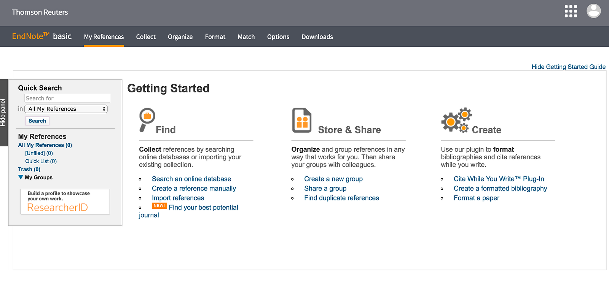Screen dimensions: 609x281
Task: Click the user profile avatar icon
Action: 593,11
